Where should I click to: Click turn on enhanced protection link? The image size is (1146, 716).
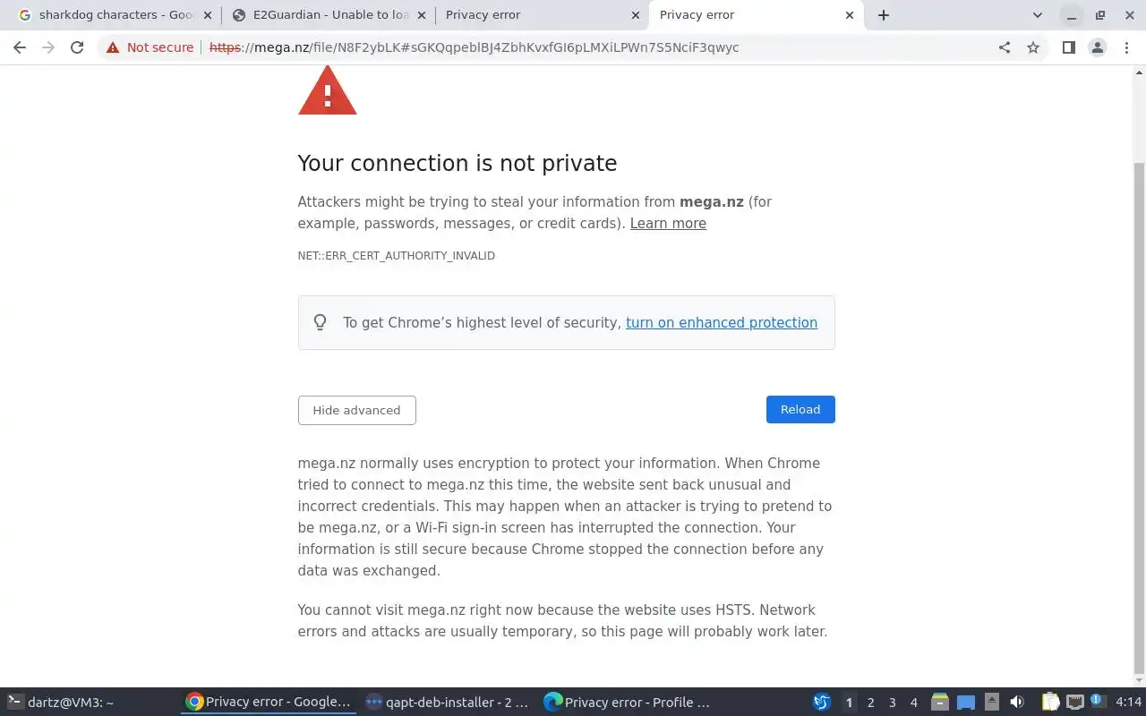721,323
